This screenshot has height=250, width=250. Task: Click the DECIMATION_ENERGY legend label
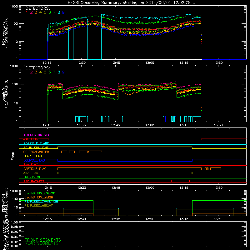[x=40, y=193]
